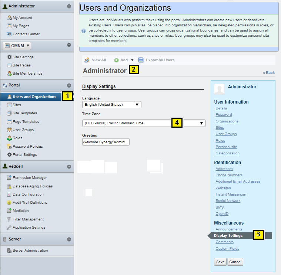Click the Audit Trail Definitions warning icon

point(9,203)
